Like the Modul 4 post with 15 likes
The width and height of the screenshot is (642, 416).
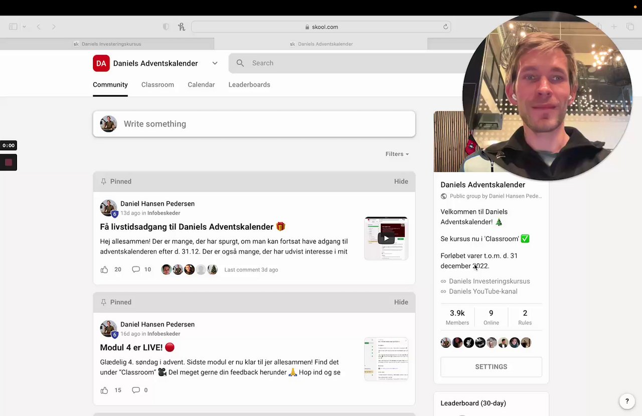[x=104, y=390]
